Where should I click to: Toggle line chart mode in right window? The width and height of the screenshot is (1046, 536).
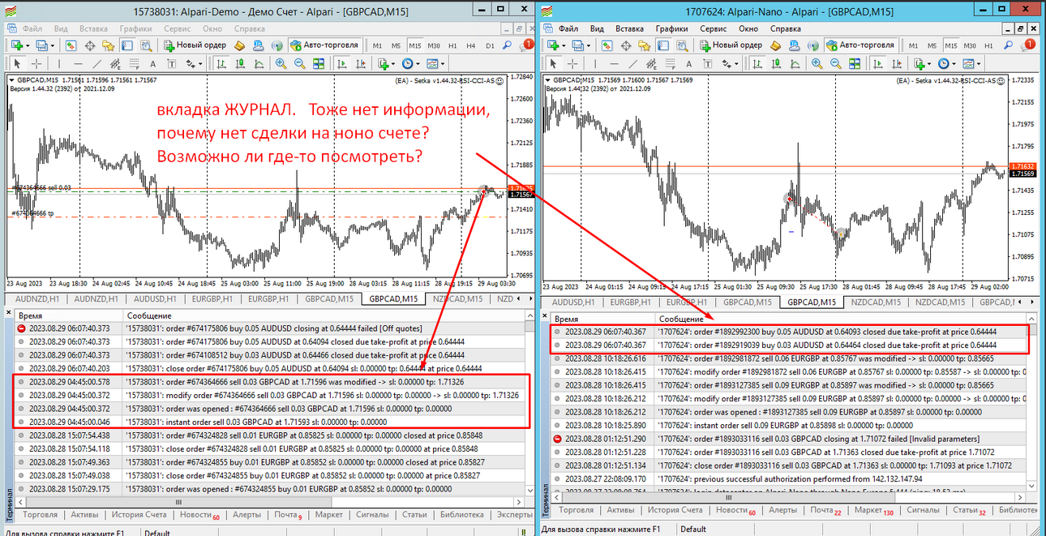point(795,63)
